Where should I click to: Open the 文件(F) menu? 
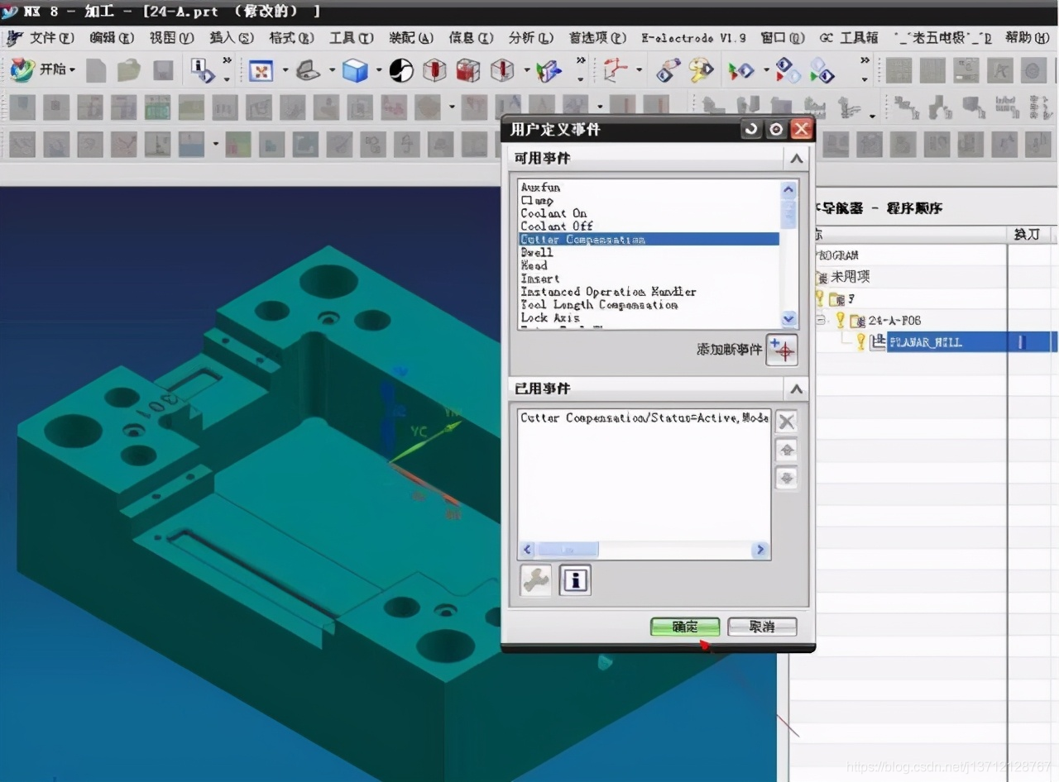(50, 38)
